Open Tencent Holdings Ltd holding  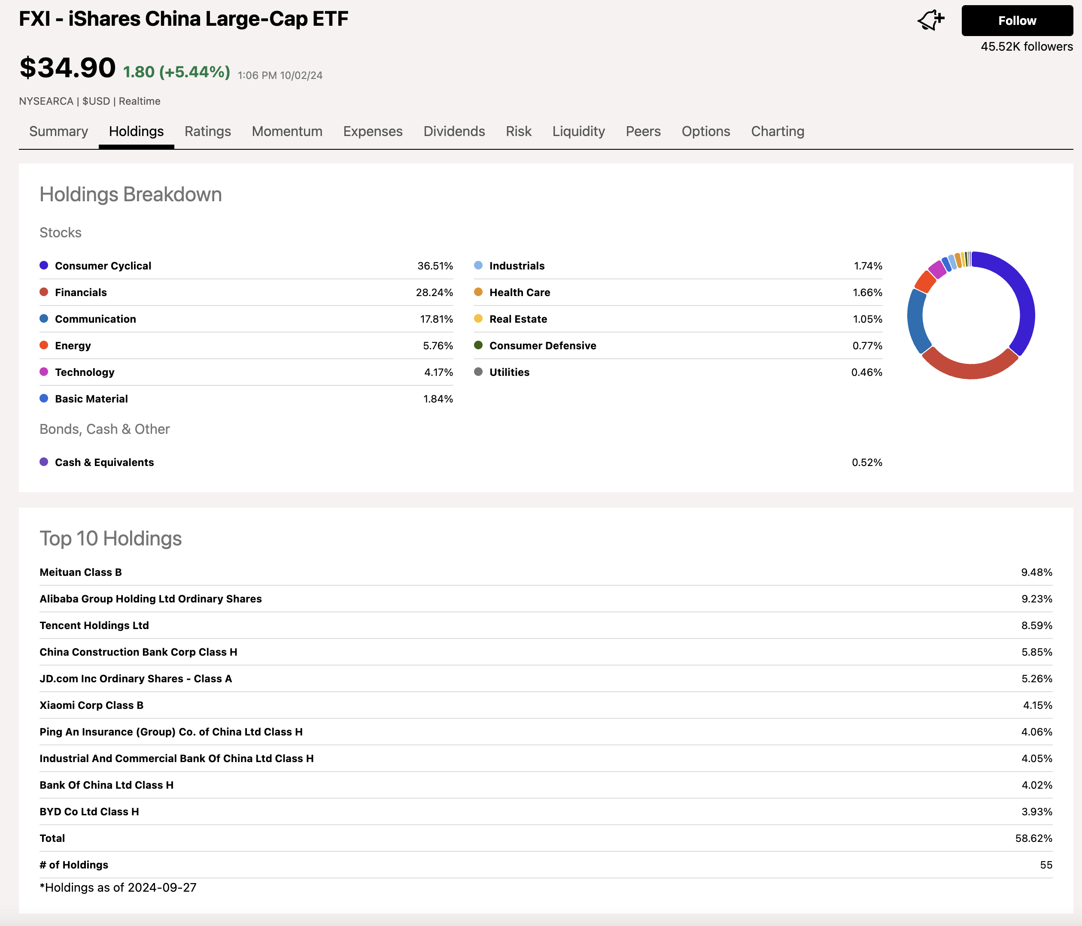(x=94, y=625)
